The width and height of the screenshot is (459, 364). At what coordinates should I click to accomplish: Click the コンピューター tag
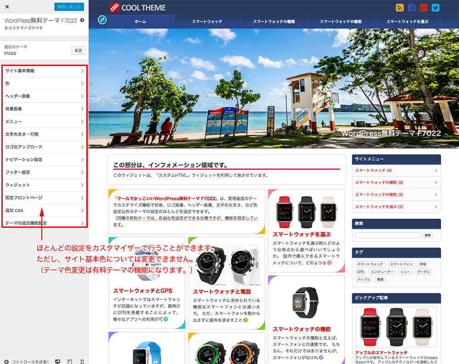pyautogui.click(x=381, y=272)
